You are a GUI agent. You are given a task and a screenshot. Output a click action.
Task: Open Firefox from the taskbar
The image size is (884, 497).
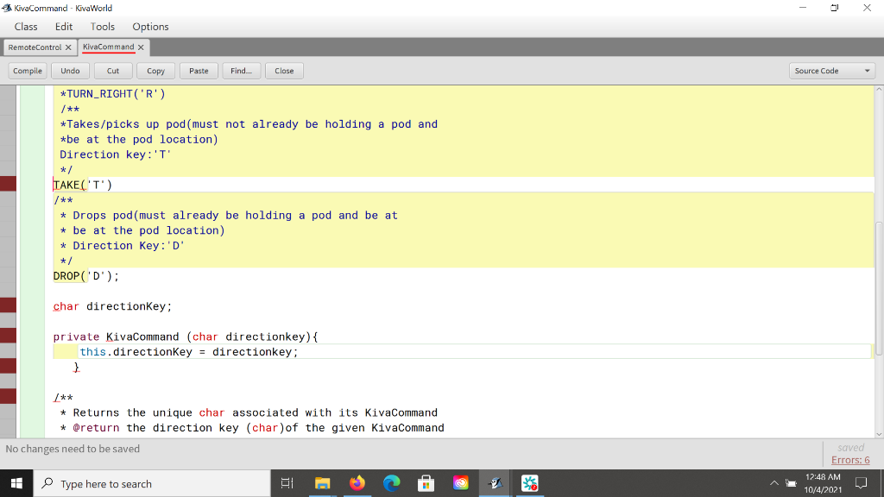(357, 483)
